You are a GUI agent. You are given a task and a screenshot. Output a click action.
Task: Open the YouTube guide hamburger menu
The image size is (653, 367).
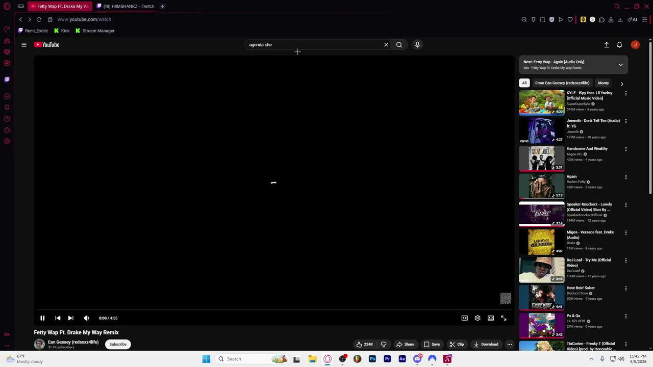coord(23,45)
